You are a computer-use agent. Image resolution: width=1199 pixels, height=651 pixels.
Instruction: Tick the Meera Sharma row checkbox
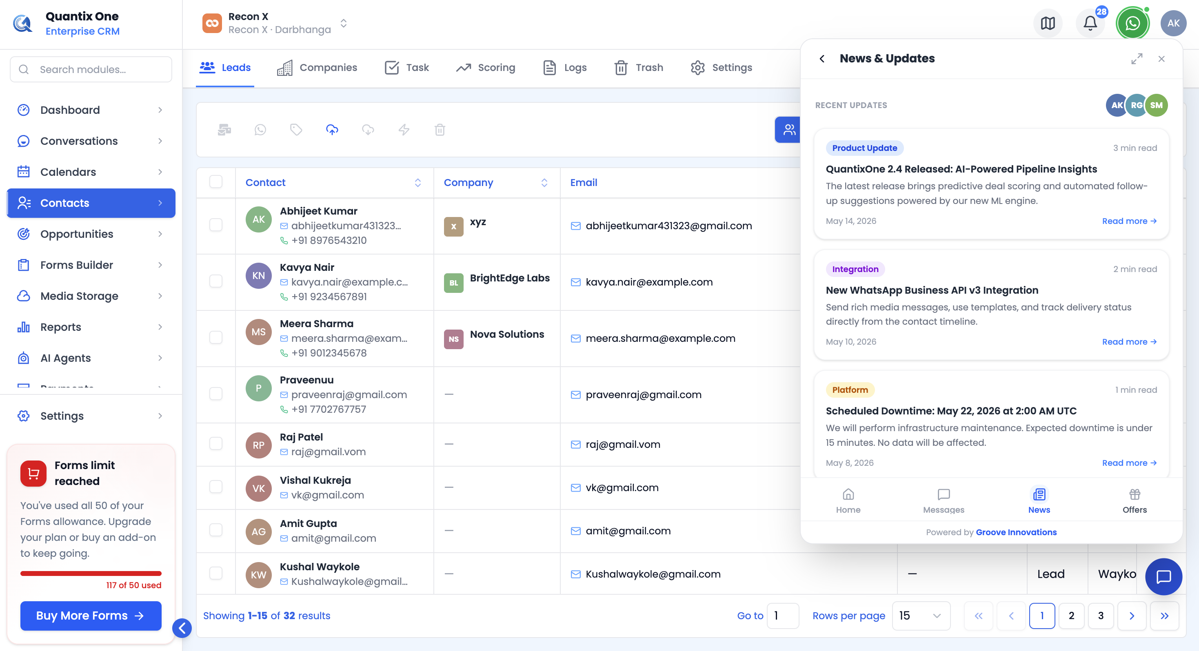[x=215, y=337]
